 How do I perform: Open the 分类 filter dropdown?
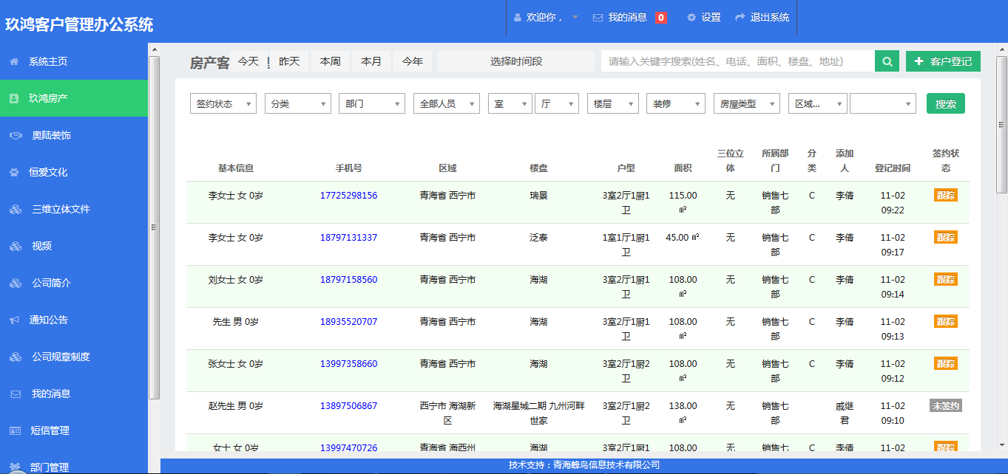point(297,104)
